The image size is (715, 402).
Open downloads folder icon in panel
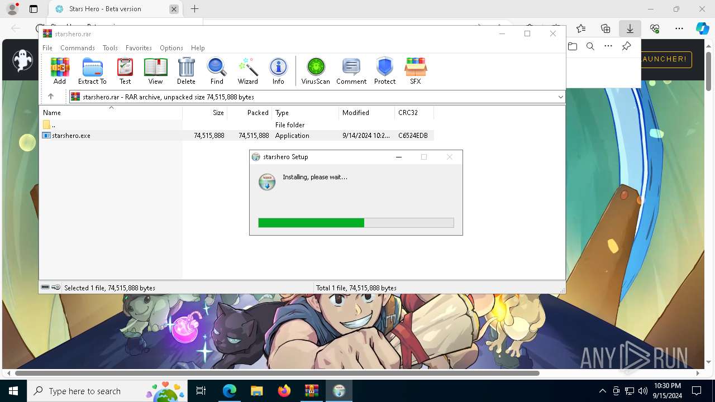573,46
